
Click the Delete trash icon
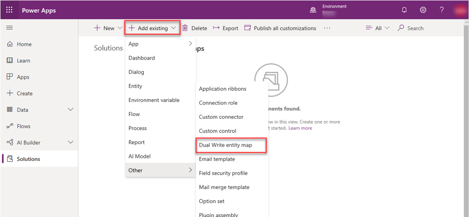[185, 28]
